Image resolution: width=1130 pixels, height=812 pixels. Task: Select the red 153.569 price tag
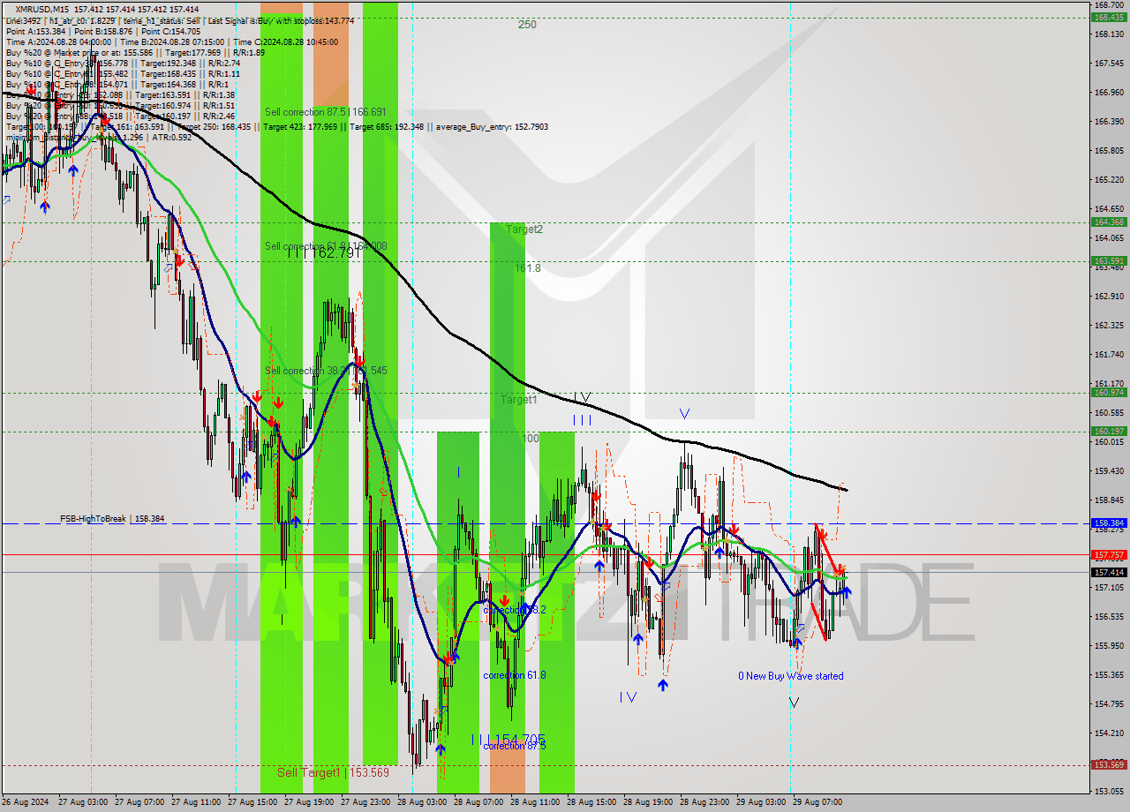click(x=1109, y=764)
